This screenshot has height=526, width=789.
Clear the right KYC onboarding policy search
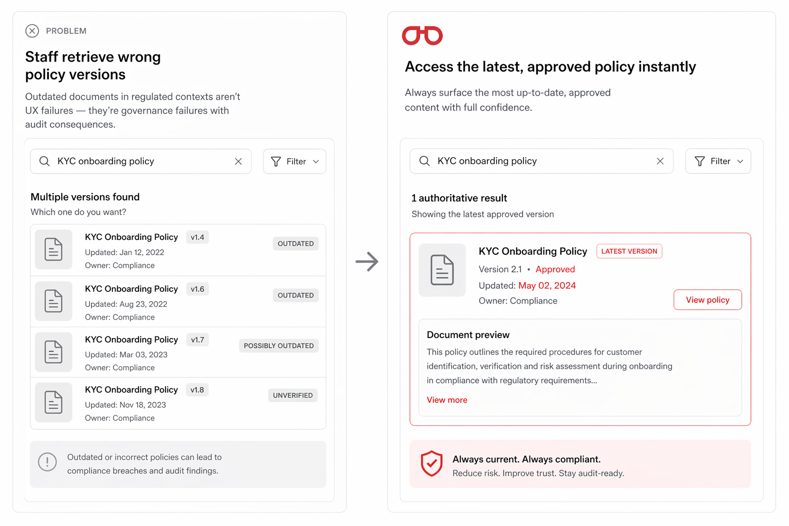coord(660,161)
